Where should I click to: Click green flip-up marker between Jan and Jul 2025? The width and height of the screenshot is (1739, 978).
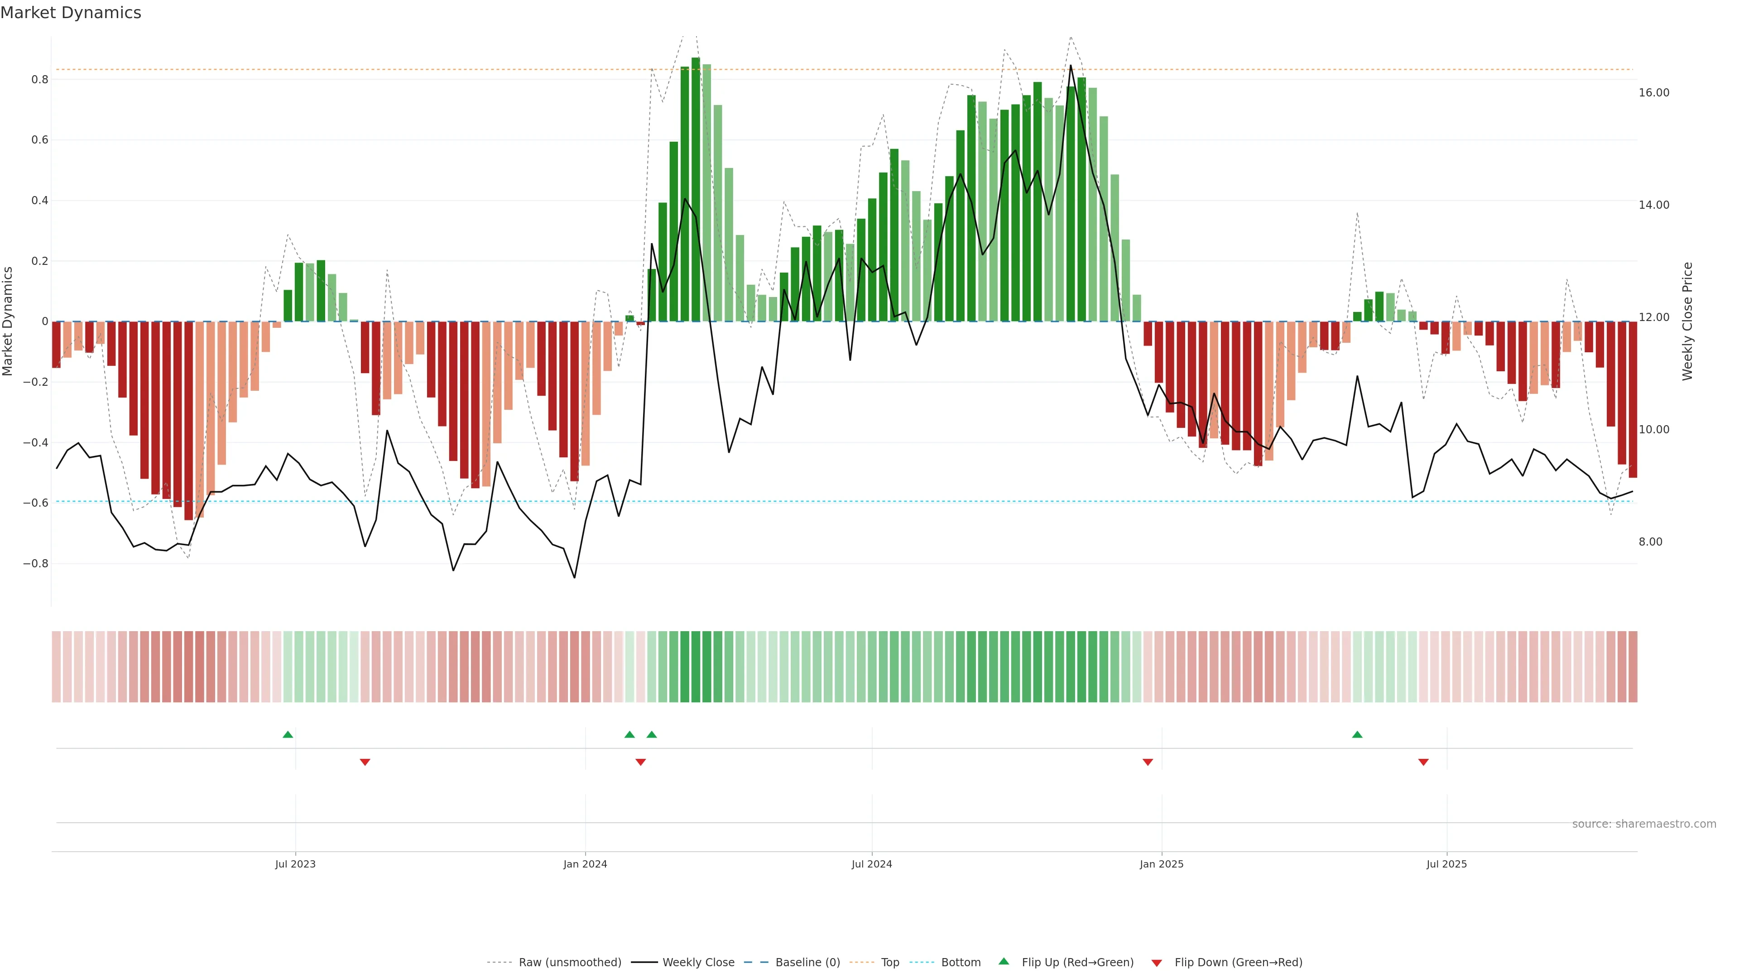click(1357, 734)
